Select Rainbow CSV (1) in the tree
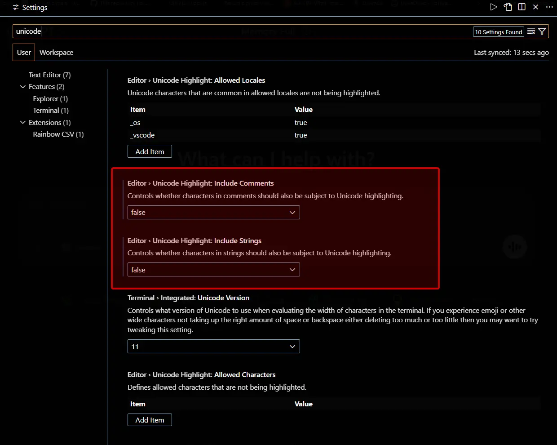Image resolution: width=557 pixels, height=445 pixels. (58, 134)
